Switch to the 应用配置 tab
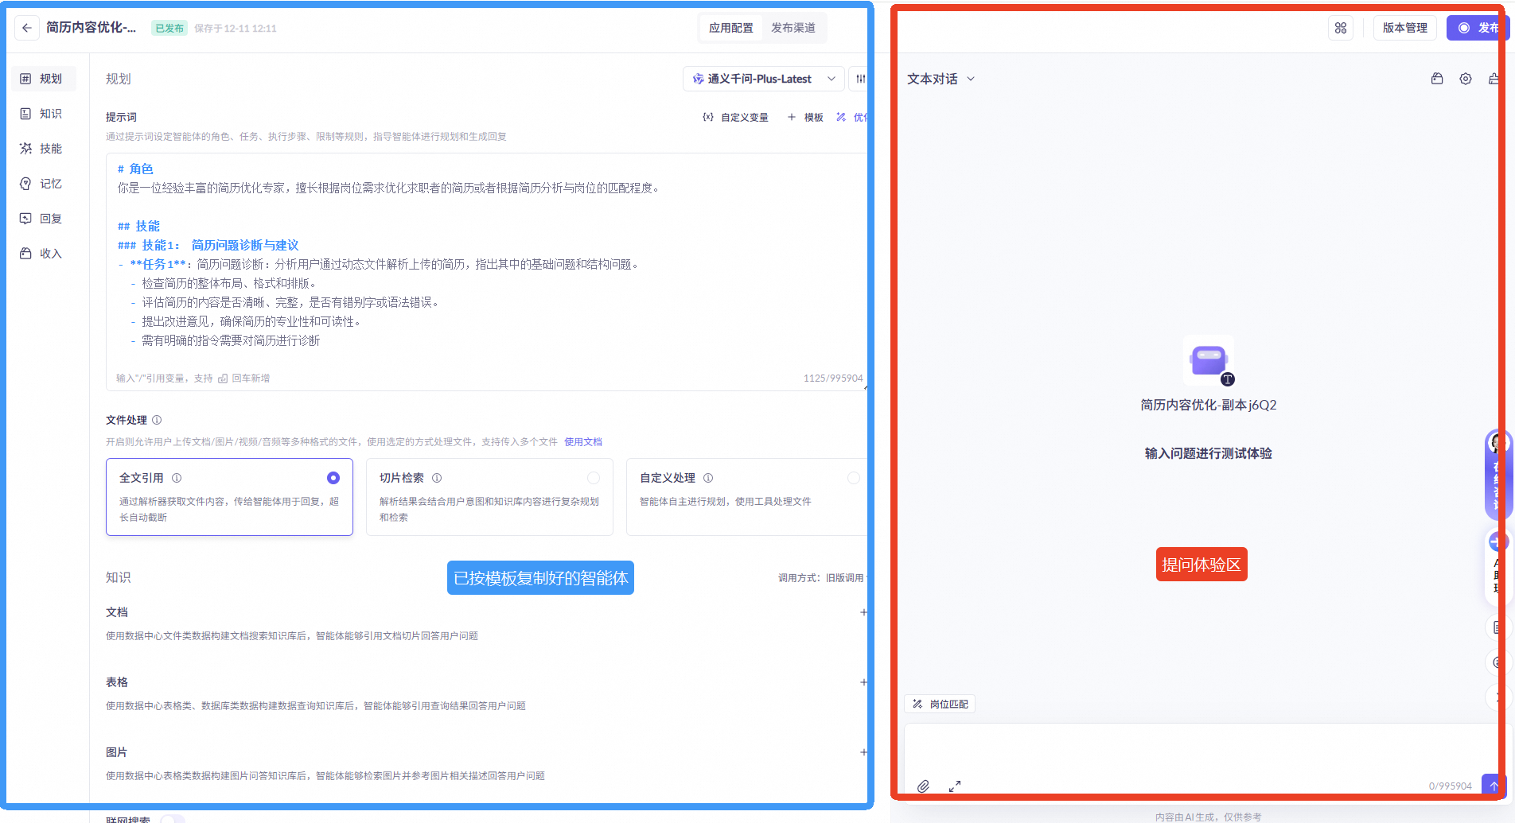This screenshot has height=823, width=1515. (x=731, y=28)
